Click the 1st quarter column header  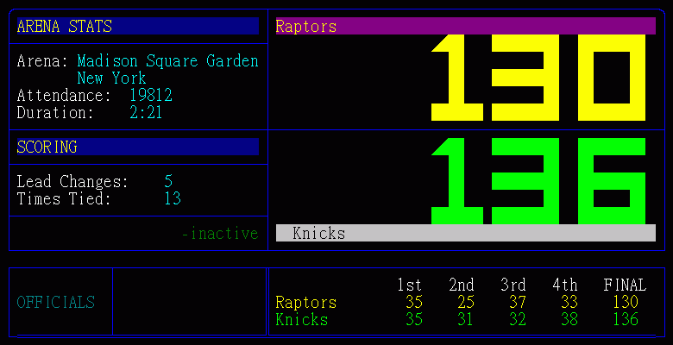pyautogui.click(x=410, y=285)
